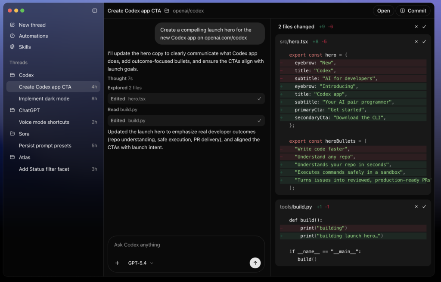
Task: Approve the src/hero.tsx diff with its checkmark
Action: click(424, 42)
